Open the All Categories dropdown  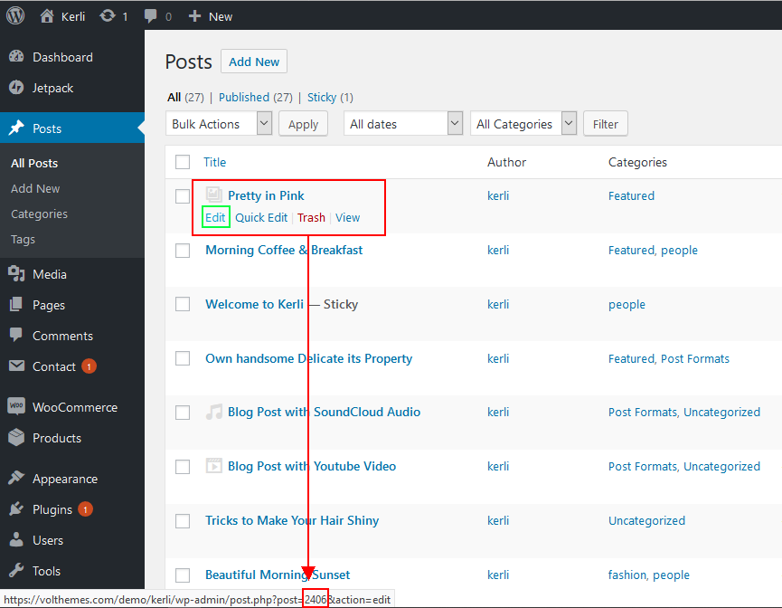pyautogui.click(x=523, y=123)
